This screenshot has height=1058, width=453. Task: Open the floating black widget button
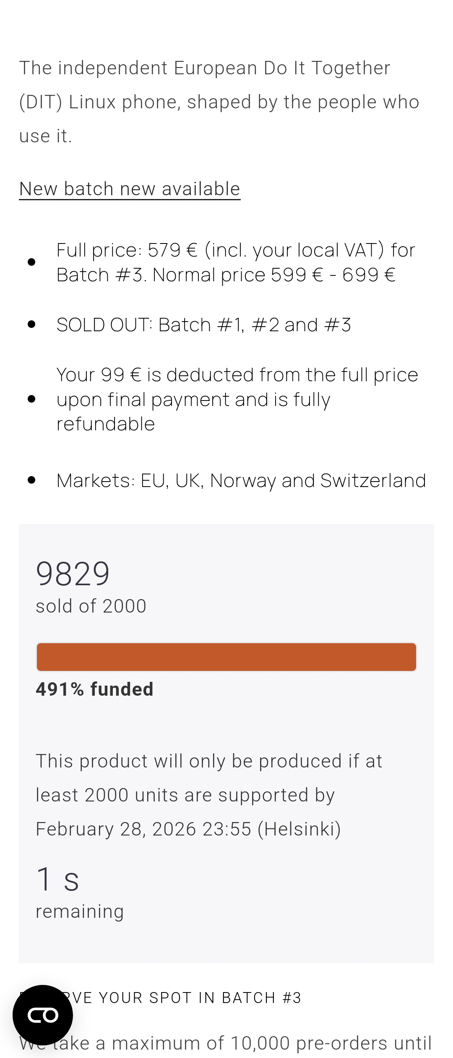pyautogui.click(x=43, y=1015)
